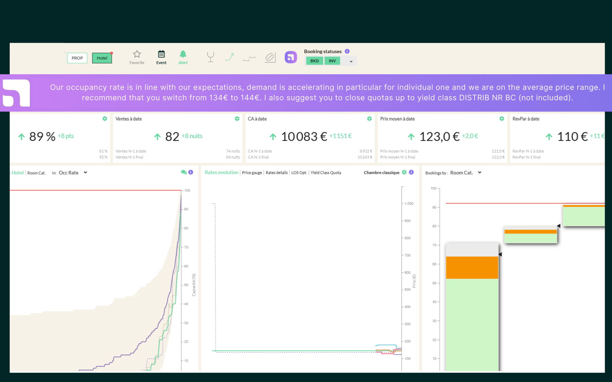Open the Occ Rate dropdown
The image size is (612, 382).
pos(73,173)
